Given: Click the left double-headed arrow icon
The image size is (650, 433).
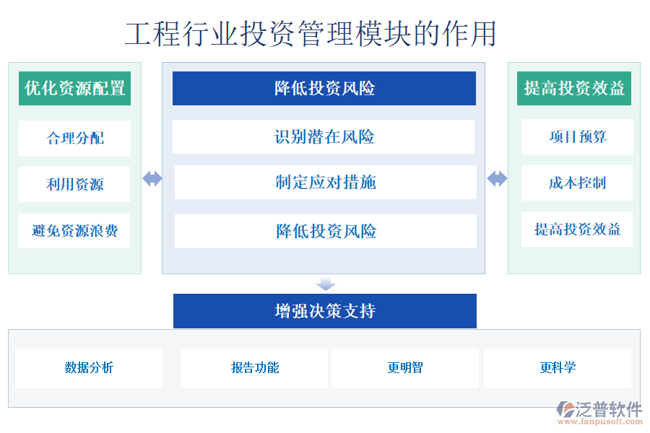Looking at the screenshot, I should point(152,178).
